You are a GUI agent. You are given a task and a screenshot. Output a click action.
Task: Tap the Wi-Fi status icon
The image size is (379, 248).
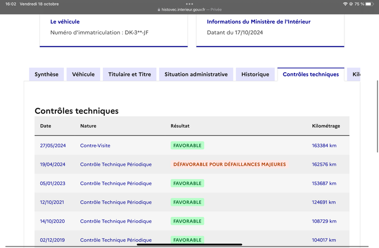click(345, 4)
